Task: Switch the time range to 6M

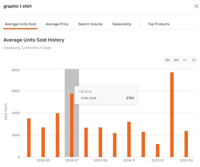Action: (176, 60)
